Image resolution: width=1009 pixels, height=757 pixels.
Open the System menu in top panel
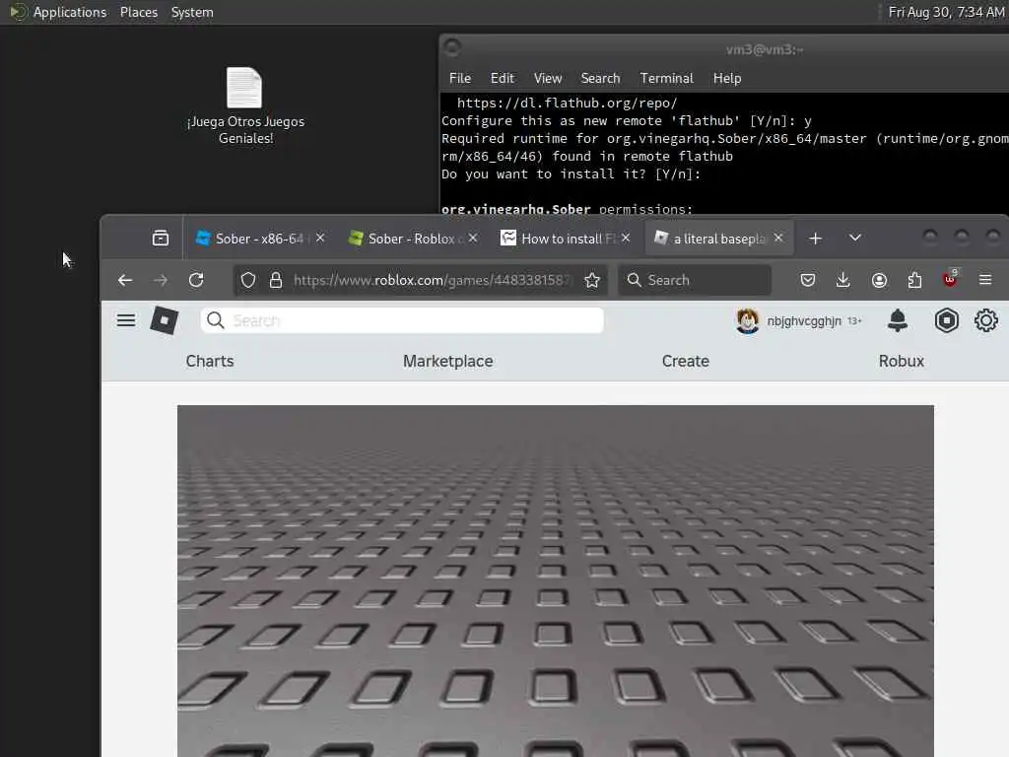coord(192,12)
